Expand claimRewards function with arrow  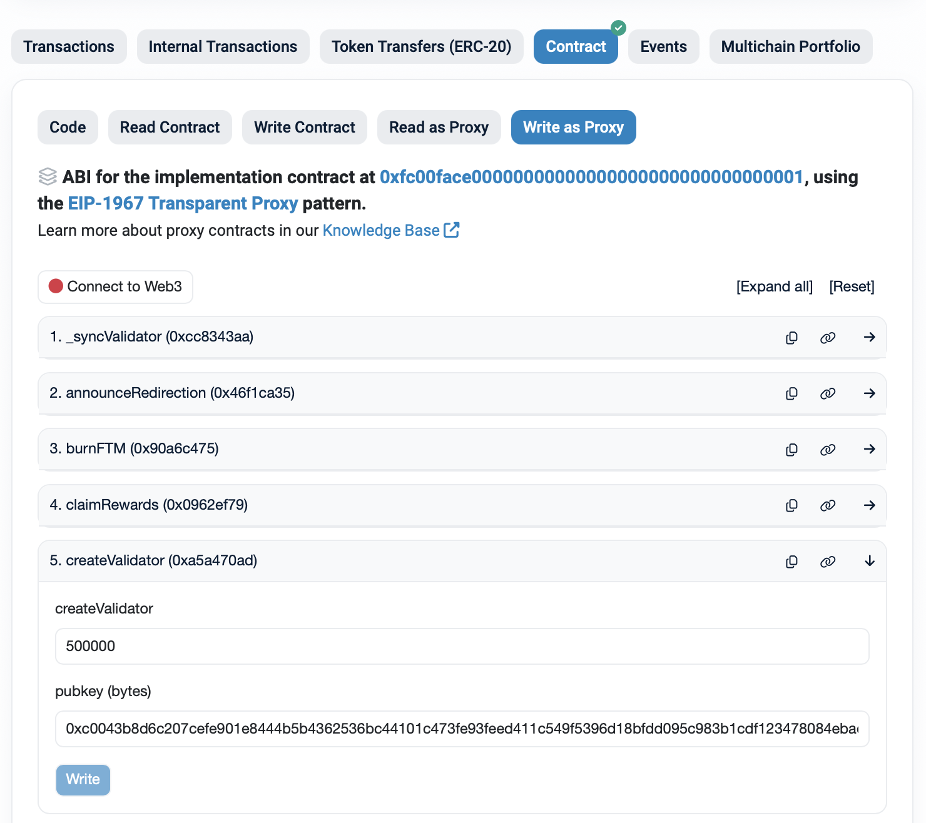869,505
